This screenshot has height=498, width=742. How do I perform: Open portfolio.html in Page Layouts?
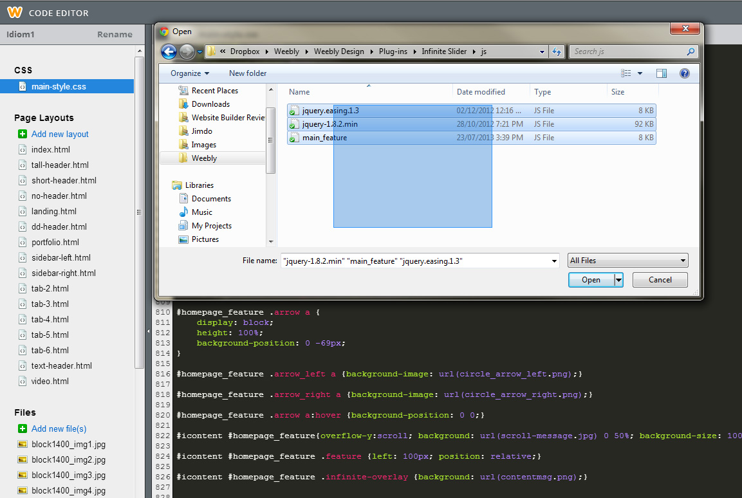55,242
